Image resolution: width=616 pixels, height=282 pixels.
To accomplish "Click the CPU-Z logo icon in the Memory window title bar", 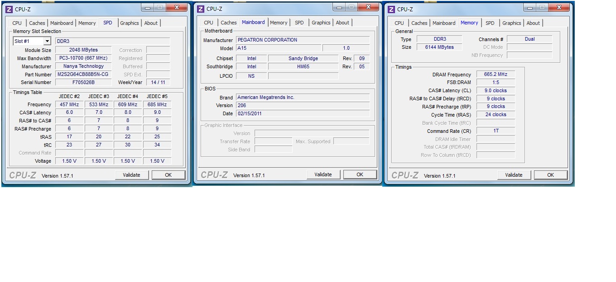I will point(391,9).
